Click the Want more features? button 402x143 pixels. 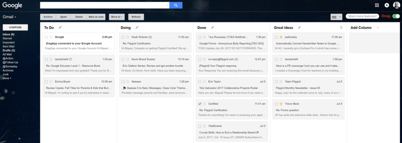coord(362,16)
